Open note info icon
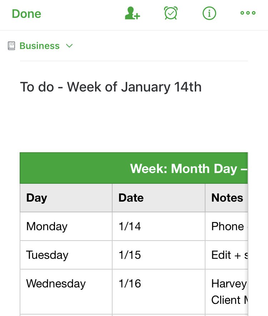Image resolution: width=268 pixels, height=316 pixels. pyautogui.click(x=209, y=14)
